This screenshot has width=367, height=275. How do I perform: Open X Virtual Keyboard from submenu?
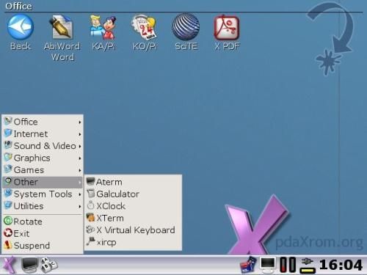pyautogui.click(x=133, y=230)
